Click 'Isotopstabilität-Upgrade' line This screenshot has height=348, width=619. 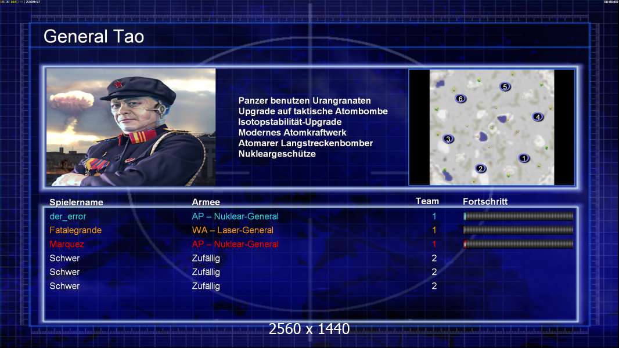pyautogui.click(x=290, y=122)
